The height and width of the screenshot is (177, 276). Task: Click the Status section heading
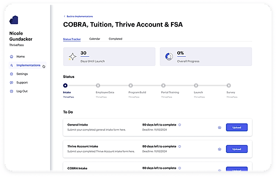[x=69, y=77]
